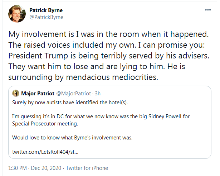This screenshot has width=220, height=176.
Task: Open the Major Patriot display name
Action: [x=37, y=94]
